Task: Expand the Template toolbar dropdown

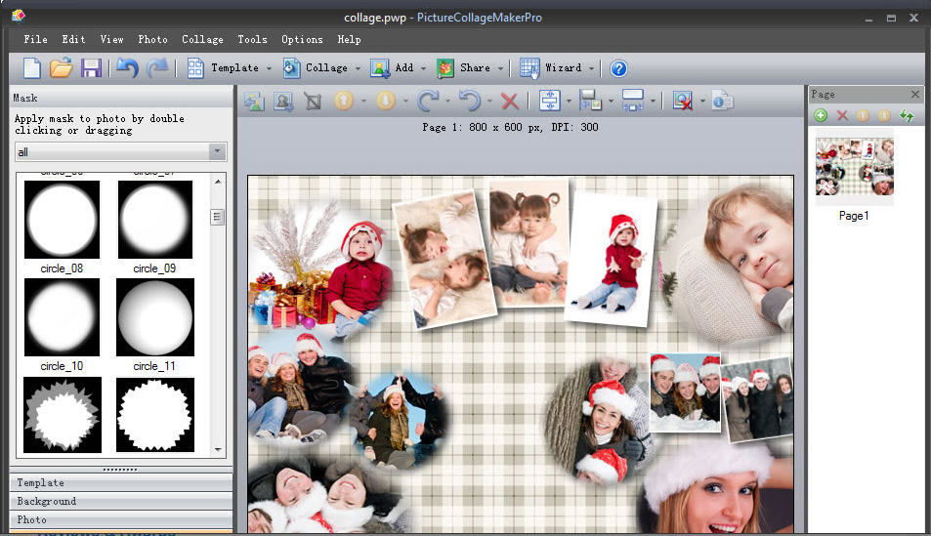Action: click(x=268, y=68)
